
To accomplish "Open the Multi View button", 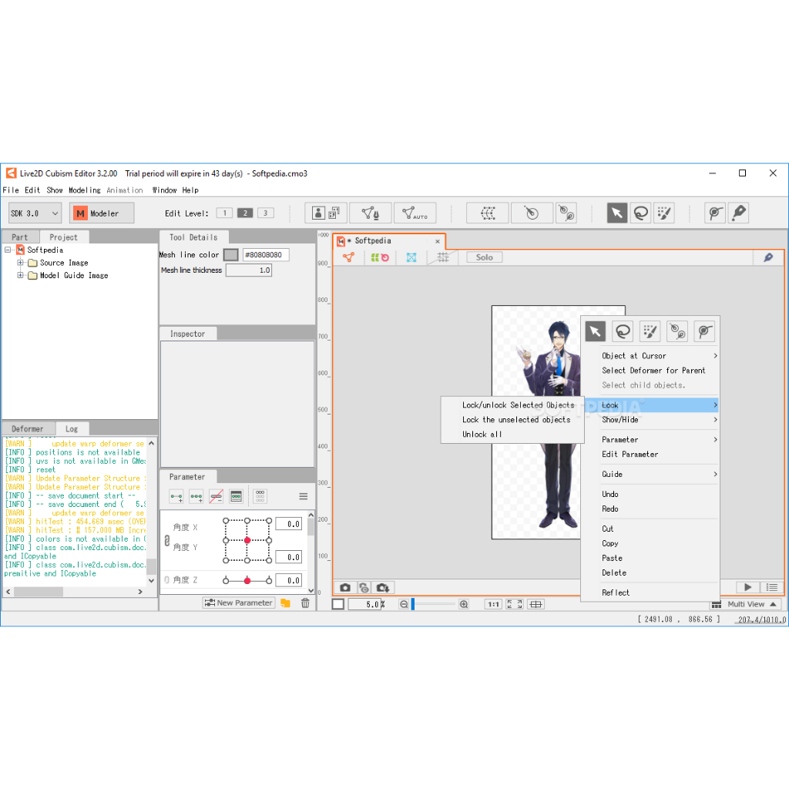I will pyautogui.click(x=745, y=605).
